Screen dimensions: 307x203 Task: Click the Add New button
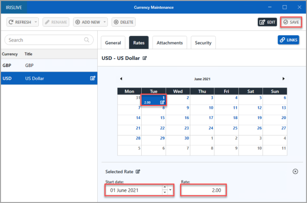88,22
